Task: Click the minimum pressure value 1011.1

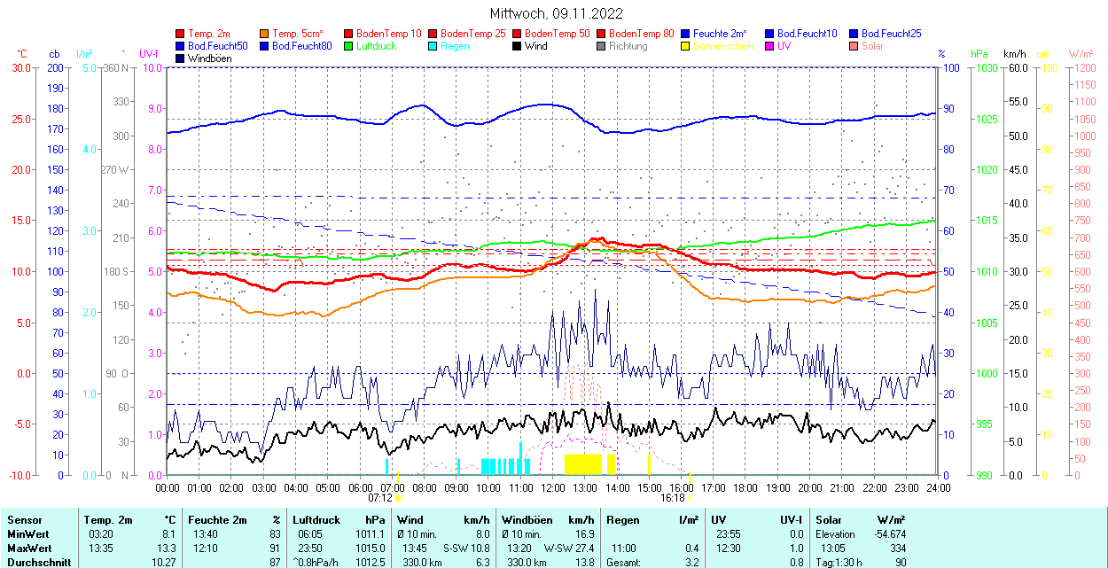Action: (x=371, y=534)
